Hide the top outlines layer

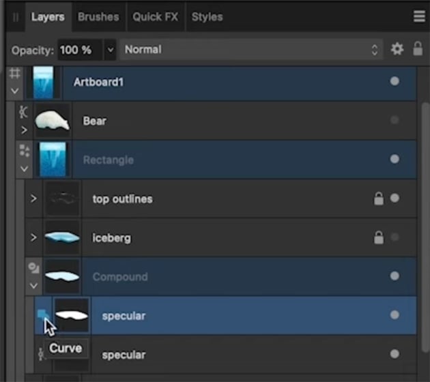click(x=395, y=198)
